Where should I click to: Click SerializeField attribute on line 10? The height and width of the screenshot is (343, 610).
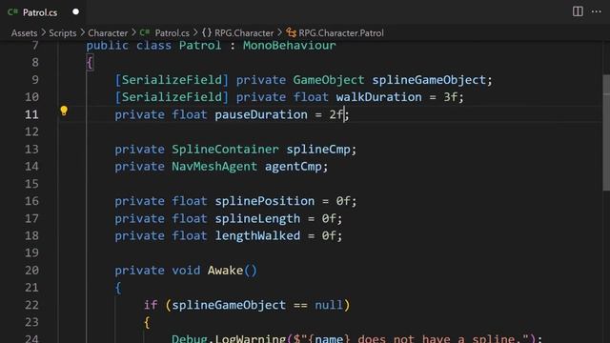[x=172, y=97]
